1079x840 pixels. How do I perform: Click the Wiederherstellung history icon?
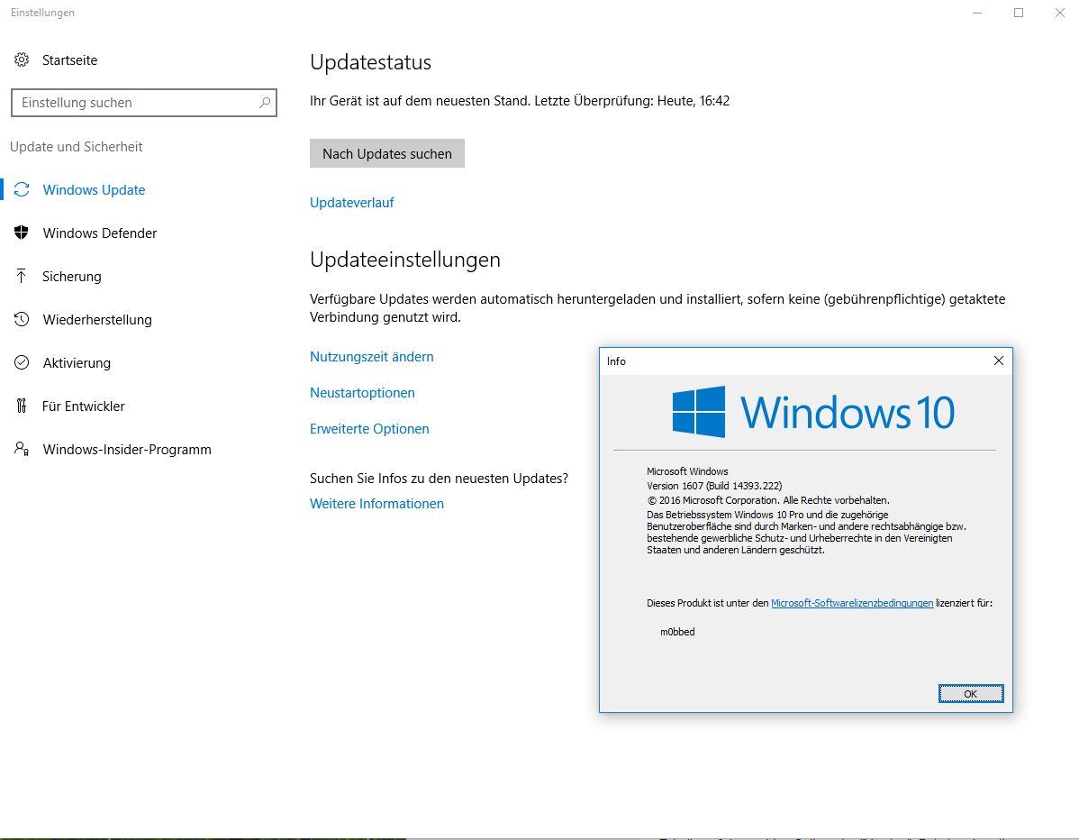(22, 319)
